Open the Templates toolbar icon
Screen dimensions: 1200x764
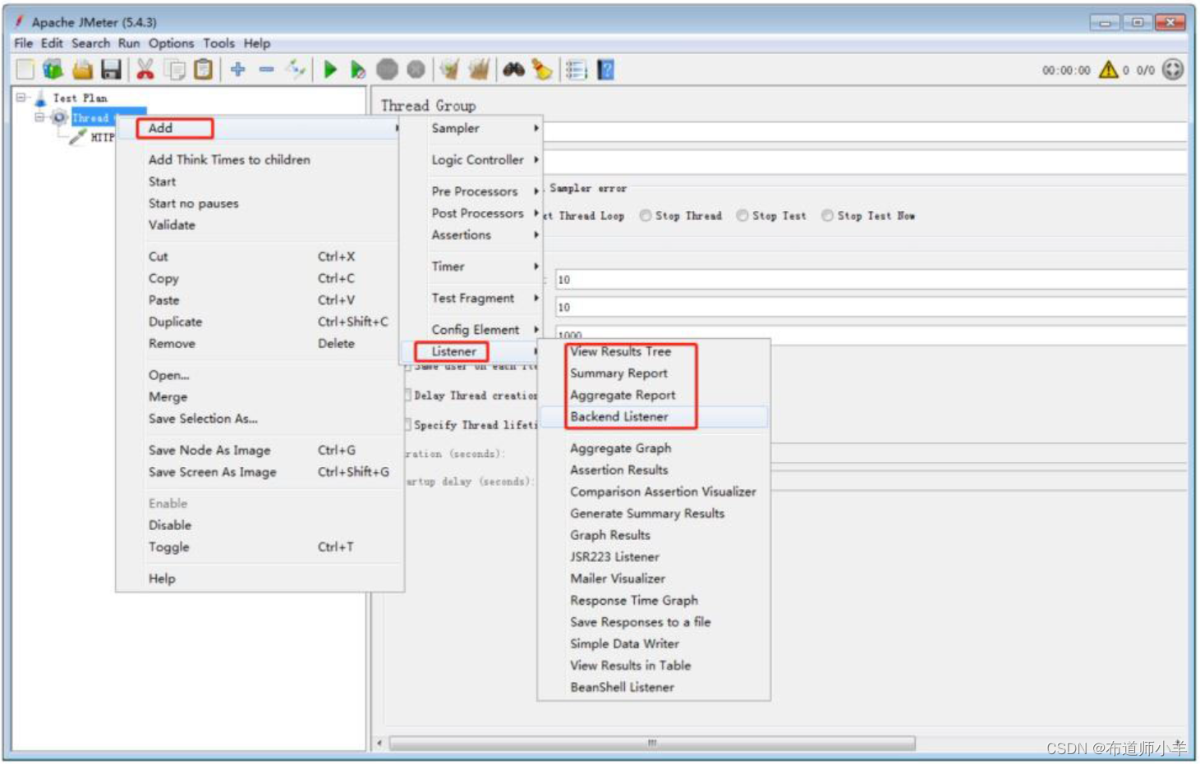tap(53, 70)
